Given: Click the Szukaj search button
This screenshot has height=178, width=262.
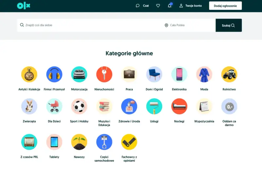Looking at the screenshot, I should pos(229,25).
